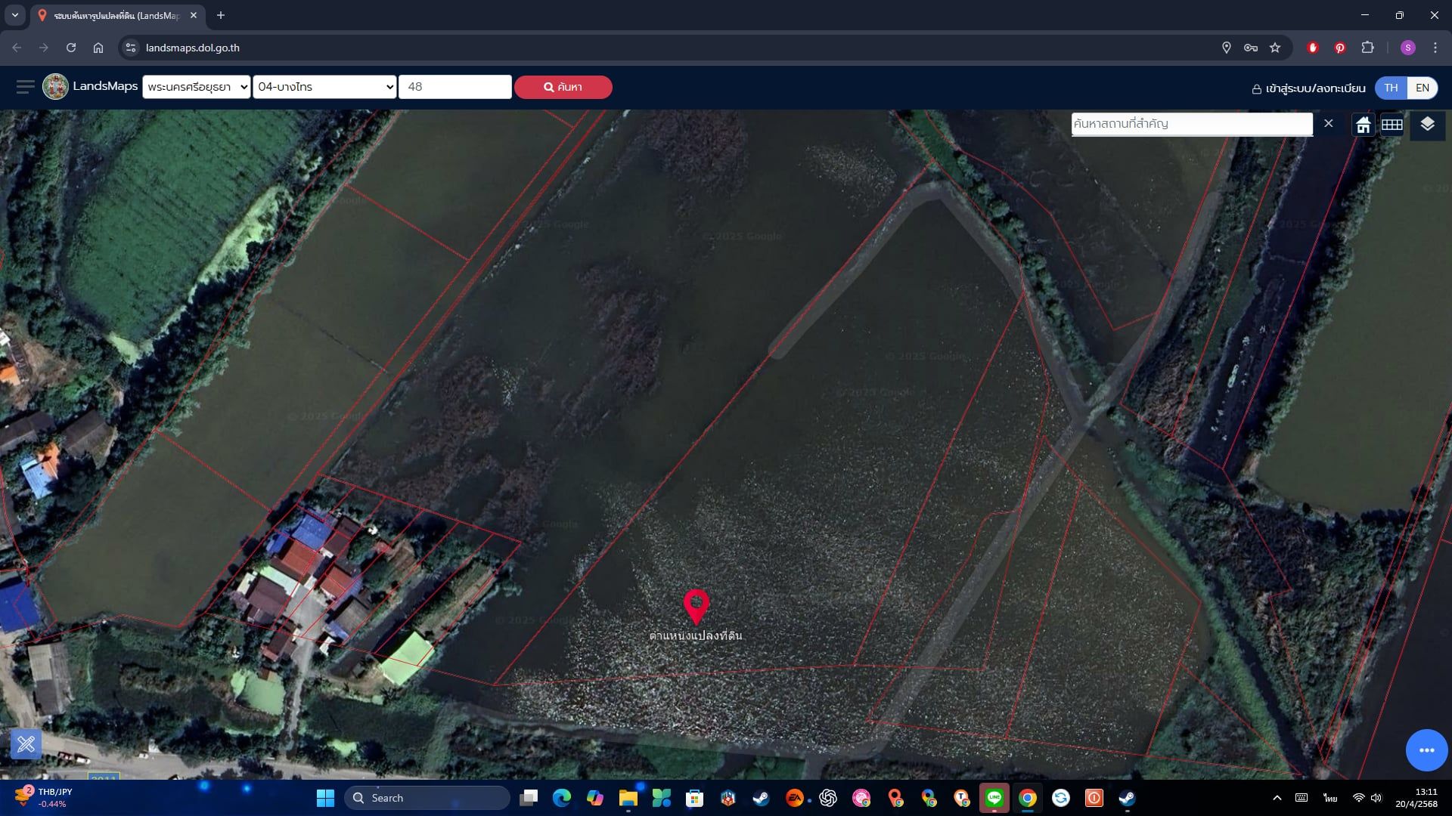Click the red ค้นหา search button
1452x816 pixels.
(563, 87)
